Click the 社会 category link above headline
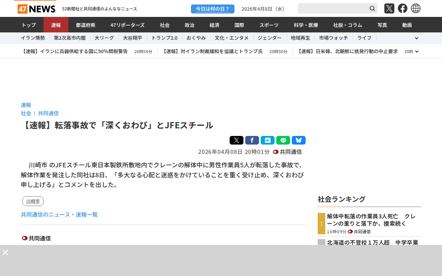 (26, 113)
